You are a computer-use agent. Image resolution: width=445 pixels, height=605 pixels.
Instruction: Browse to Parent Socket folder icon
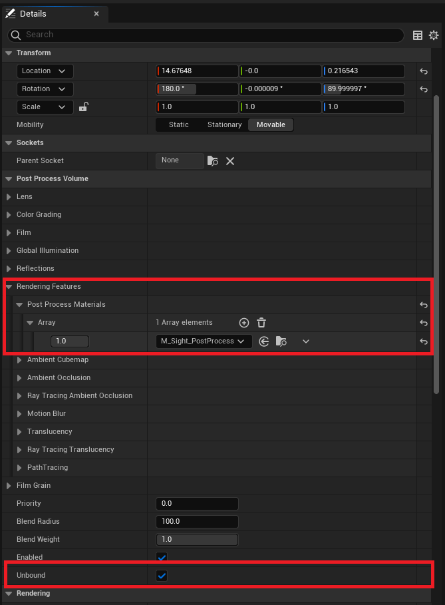click(x=212, y=160)
